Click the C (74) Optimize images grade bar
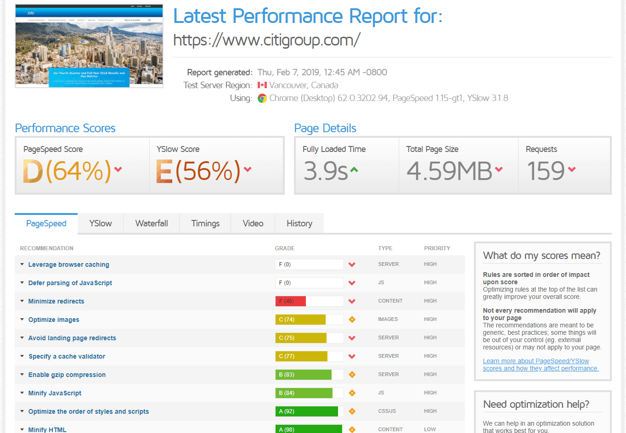Image resolution: width=626 pixels, height=433 pixels. coord(310,320)
